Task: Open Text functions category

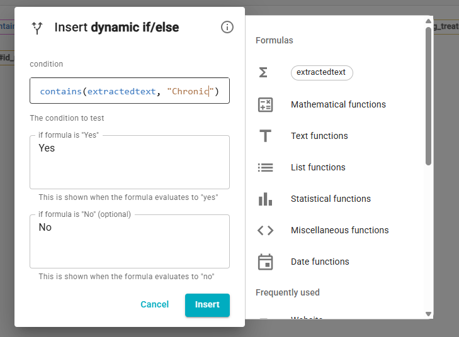Action: [319, 136]
